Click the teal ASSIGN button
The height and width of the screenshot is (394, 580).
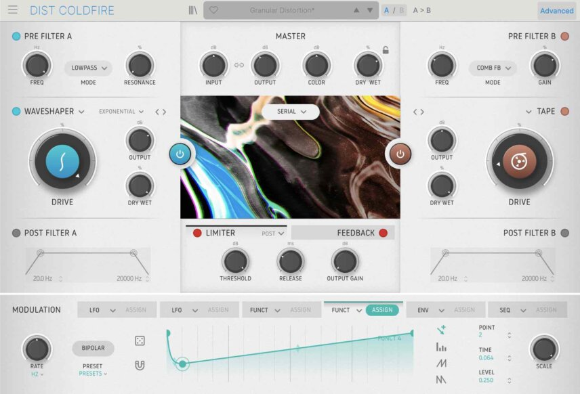tap(382, 310)
